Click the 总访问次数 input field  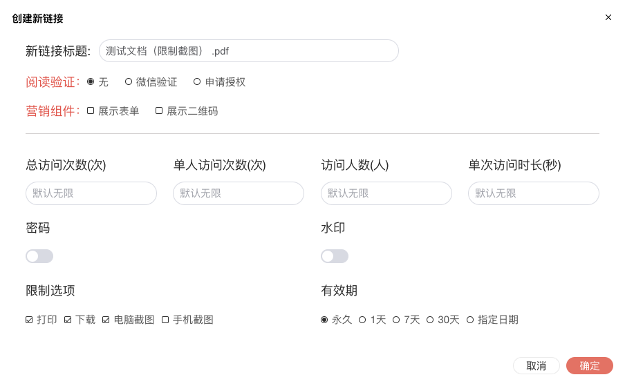tap(91, 193)
